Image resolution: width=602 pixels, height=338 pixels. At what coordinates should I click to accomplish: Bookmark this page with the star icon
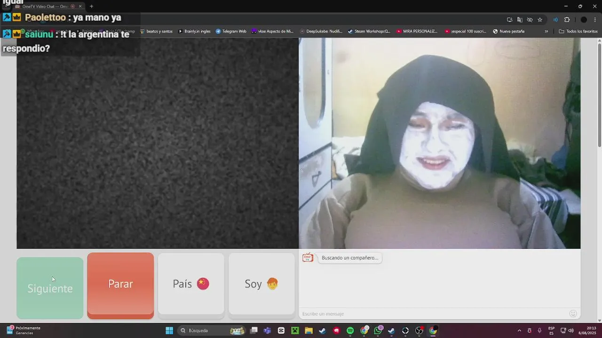540,20
